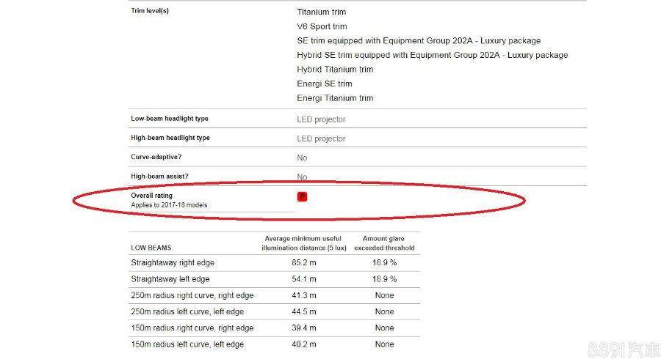Click the 150m radius left curve row

(187, 344)
